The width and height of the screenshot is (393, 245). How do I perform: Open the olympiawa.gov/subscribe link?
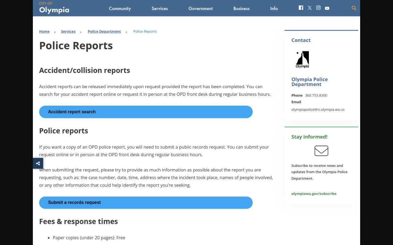click(314, 194)
